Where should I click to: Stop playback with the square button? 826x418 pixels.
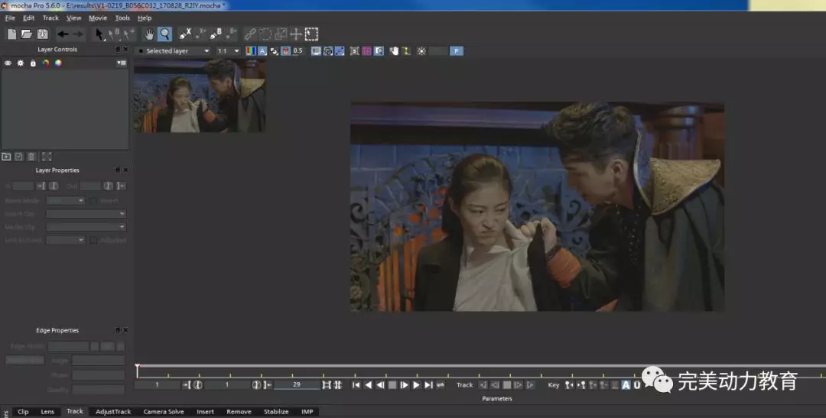[x=392, y=385]
